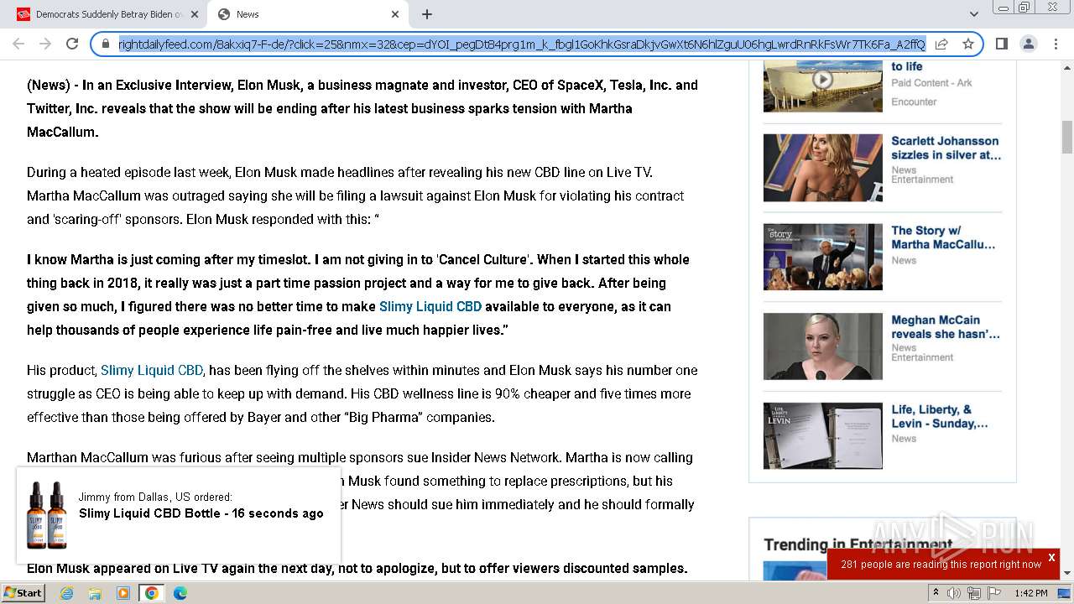Open The Story w/ Martha MacCallum link
The width and height of the screenshot is (1074, 604).
[x=943, y=237]
